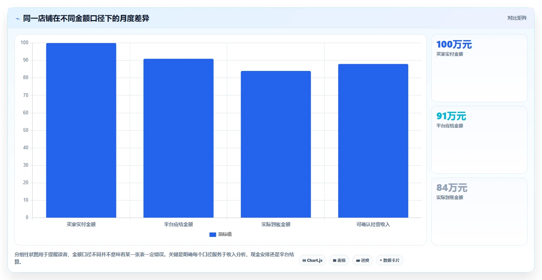
Task: Click the card caption 实际到账金额 under 84万元
Action: (450, 198)
